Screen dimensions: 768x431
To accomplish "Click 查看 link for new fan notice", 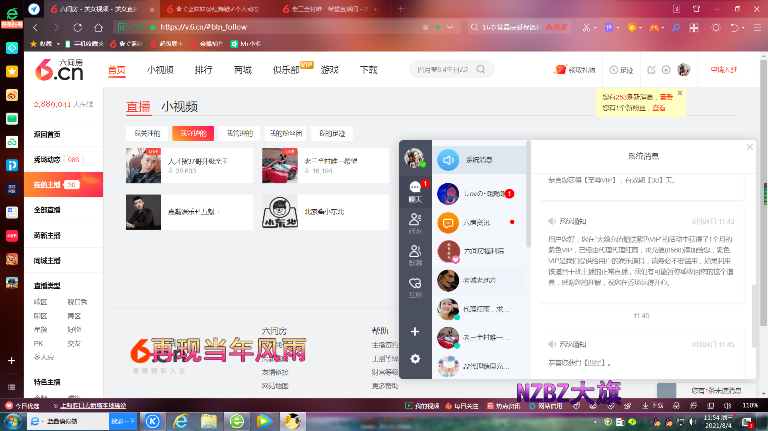I will click(x=659, y=108).
